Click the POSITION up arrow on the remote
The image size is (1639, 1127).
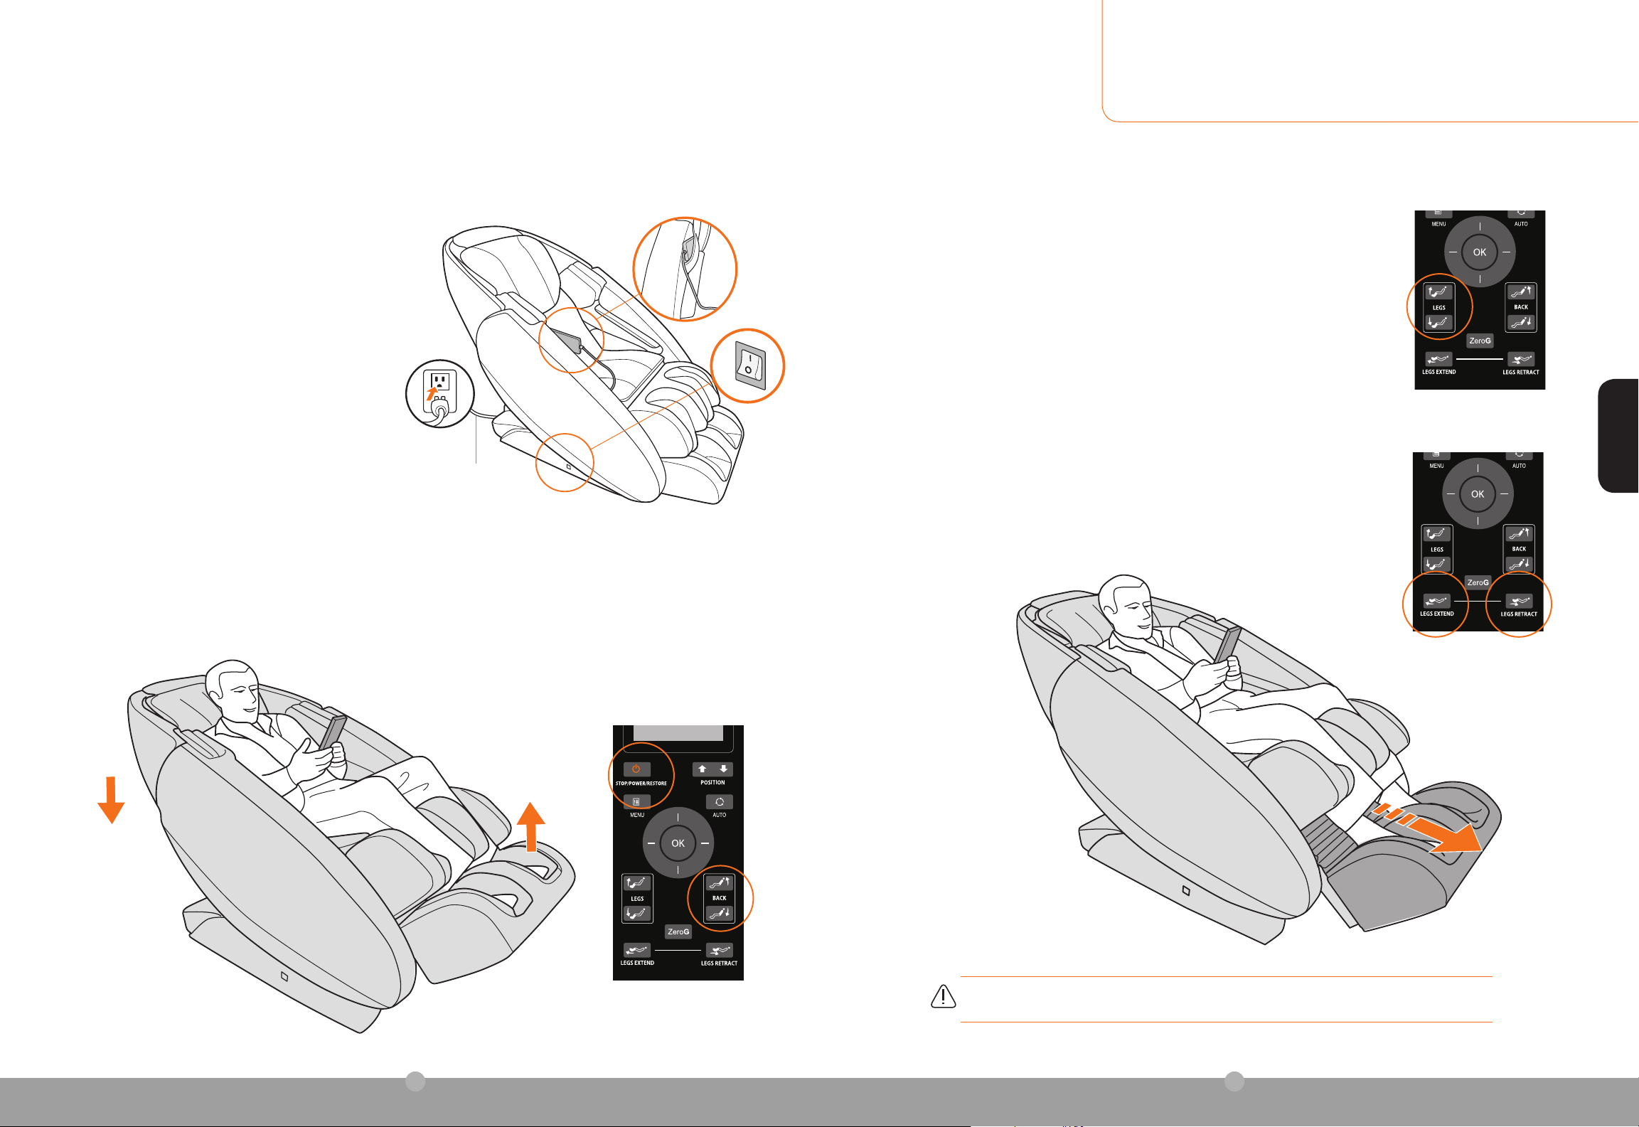703,769
